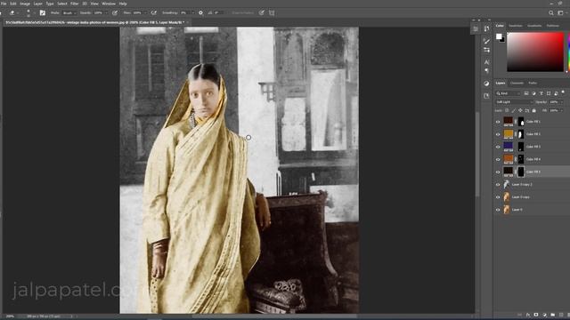Lock image pixels brush icon
570x320 pixels.
(x=513, y=110)
